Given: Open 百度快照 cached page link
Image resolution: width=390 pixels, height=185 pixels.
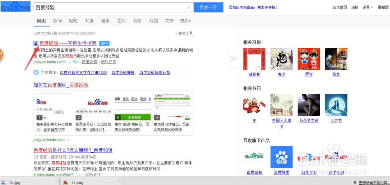Looking at the screenshot, I should (x=90, y=62).
